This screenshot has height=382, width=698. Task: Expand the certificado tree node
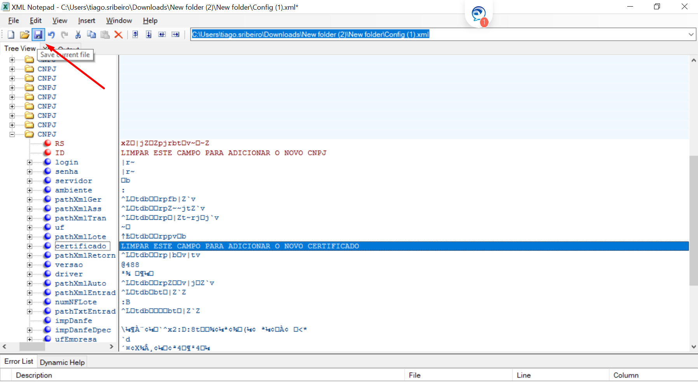[30, 246]
